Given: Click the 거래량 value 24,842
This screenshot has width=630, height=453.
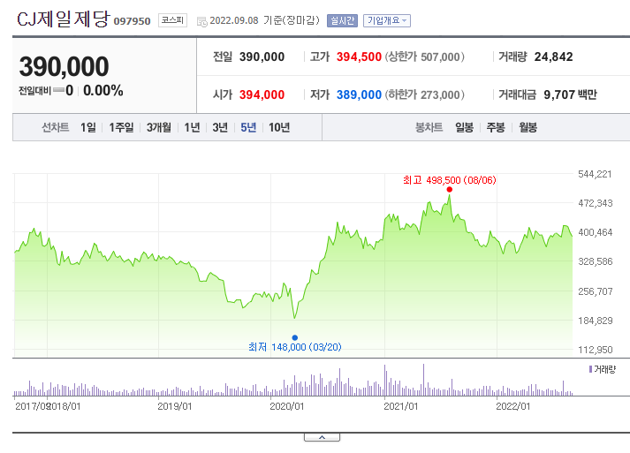Looking at the screenshot, I should pyautogui.click(x=553, y=57).
